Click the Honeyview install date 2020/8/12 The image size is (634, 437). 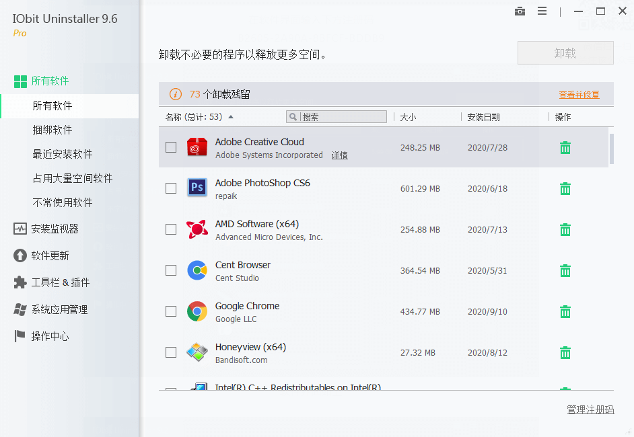(x=487, y=352)
